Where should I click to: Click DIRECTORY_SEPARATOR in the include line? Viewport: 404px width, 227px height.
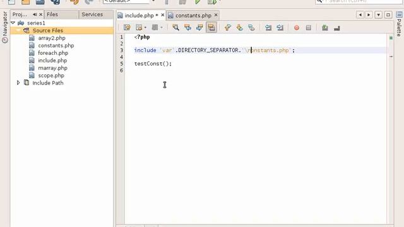coord(208,50)
